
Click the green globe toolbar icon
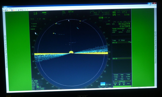[x=16, y=10]
